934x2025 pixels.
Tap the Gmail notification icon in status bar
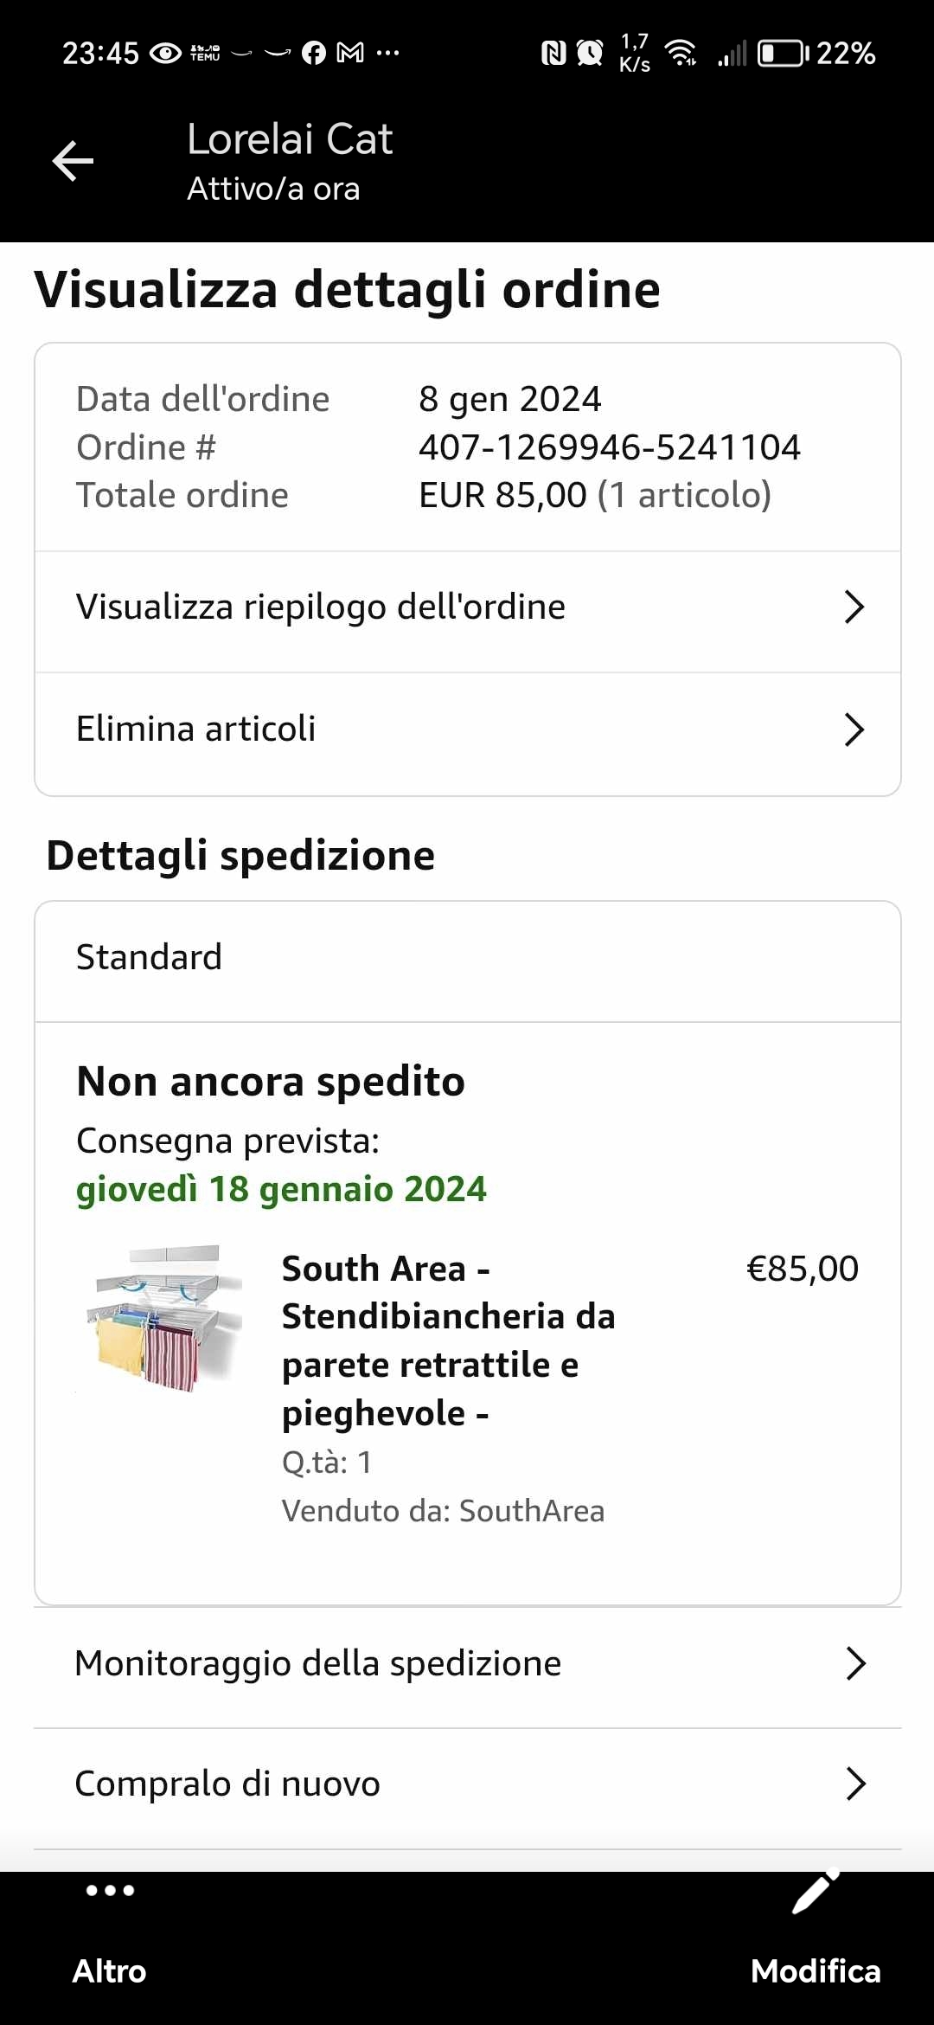point(350,54)
